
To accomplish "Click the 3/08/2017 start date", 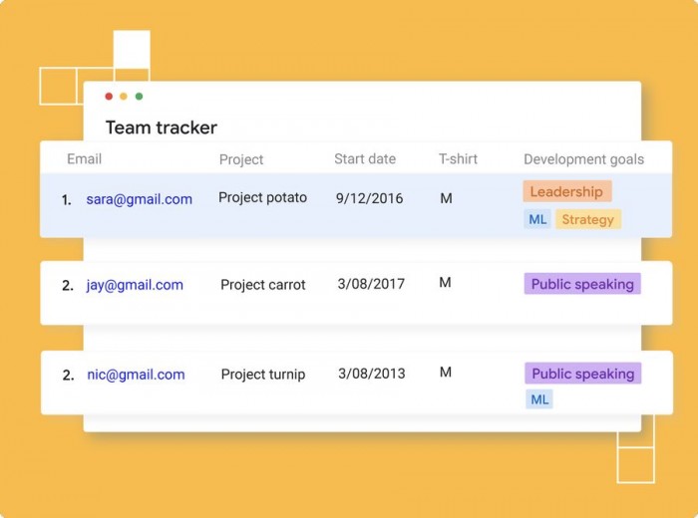I will [371, 284].
